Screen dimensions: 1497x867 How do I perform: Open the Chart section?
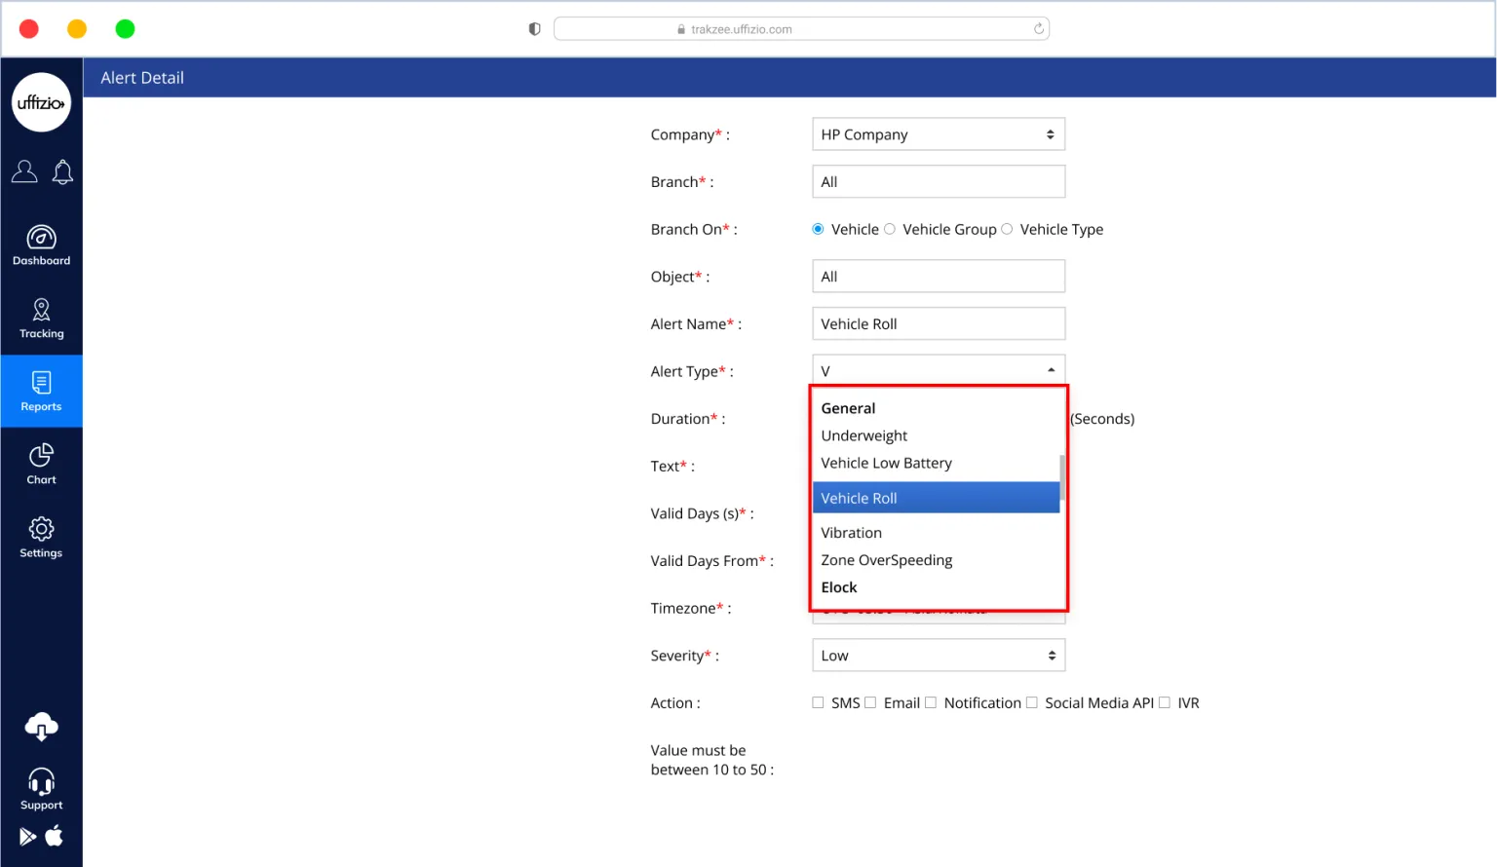pyautogui.click(x=41, y=465)
